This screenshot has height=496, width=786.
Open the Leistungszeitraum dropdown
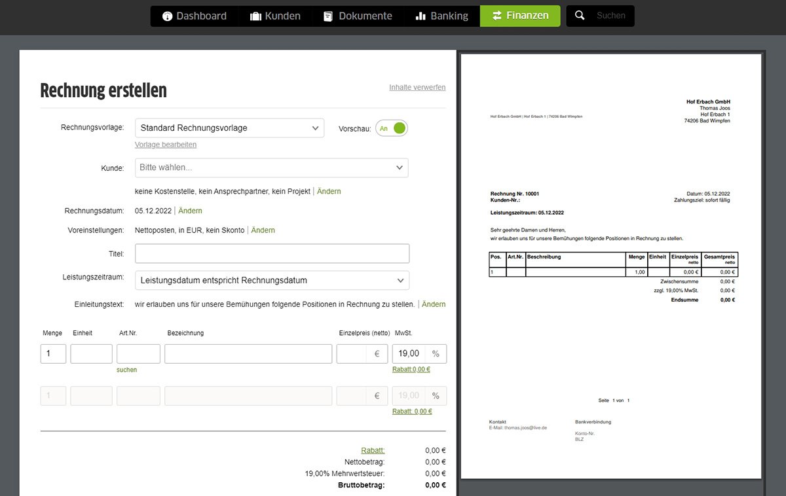pos(272,280)
